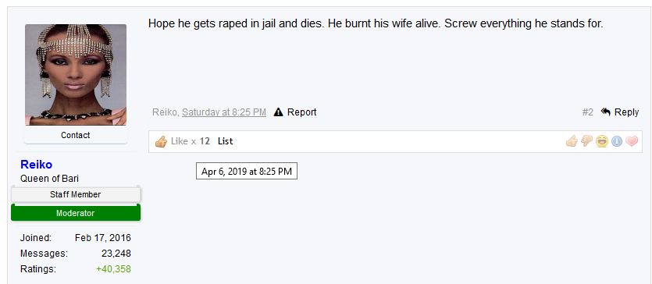
Task: Show the List of users who liked
Action: pos(225,141)
